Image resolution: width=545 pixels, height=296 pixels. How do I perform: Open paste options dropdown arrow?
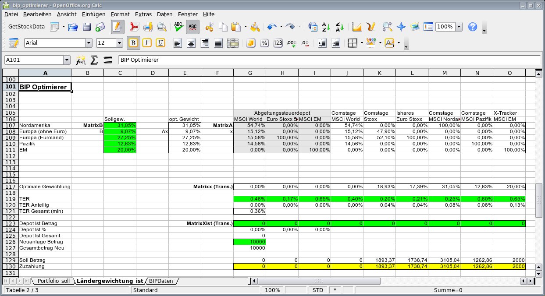coord(246,27)
